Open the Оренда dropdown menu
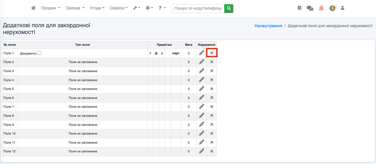The height and width of the screenshot is (164, 376). coord(75,8)
